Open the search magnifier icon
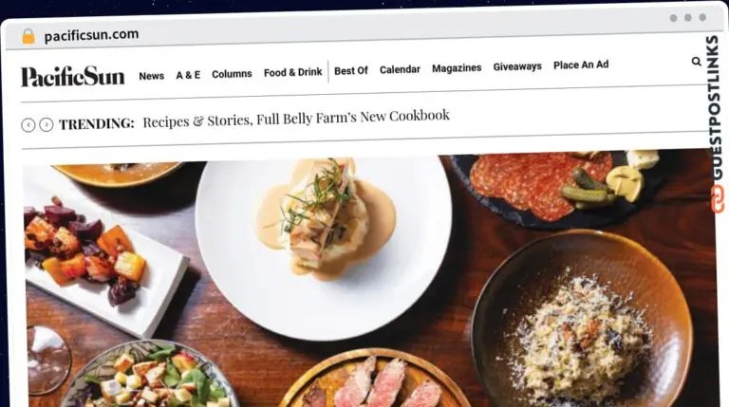The image size is (729, 407). tap(696, 62)
